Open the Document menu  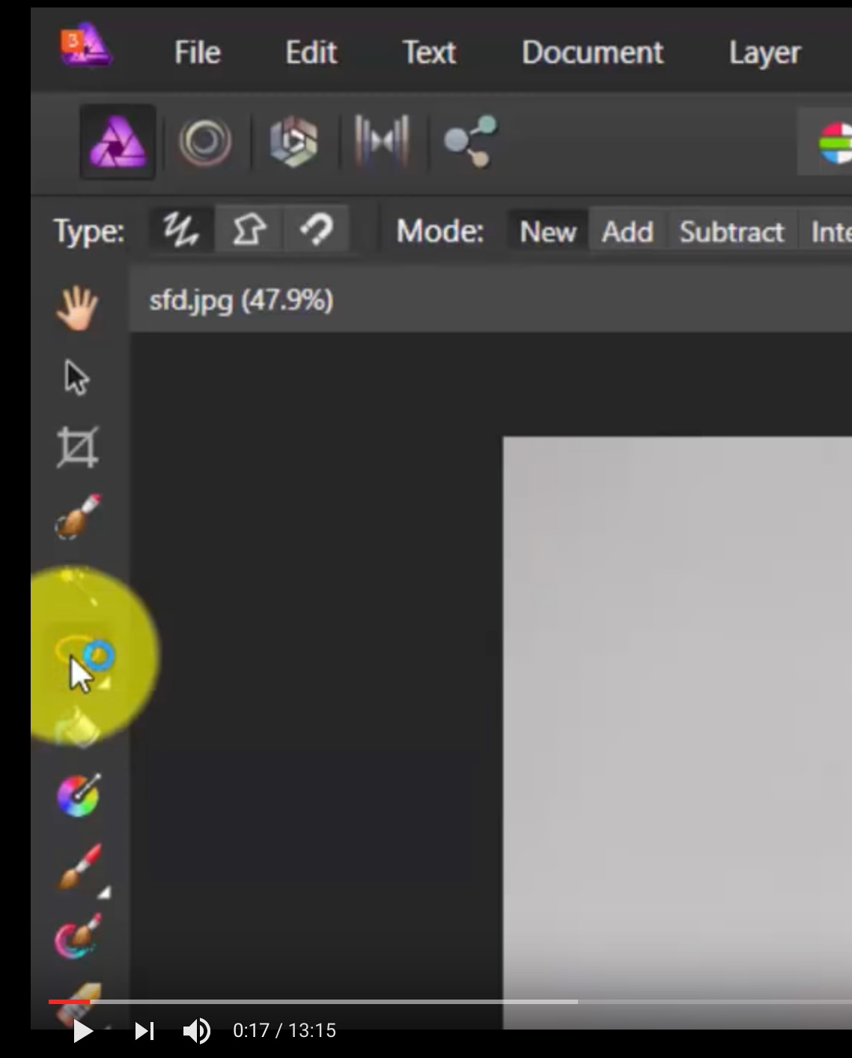click(x=591, y=52)
